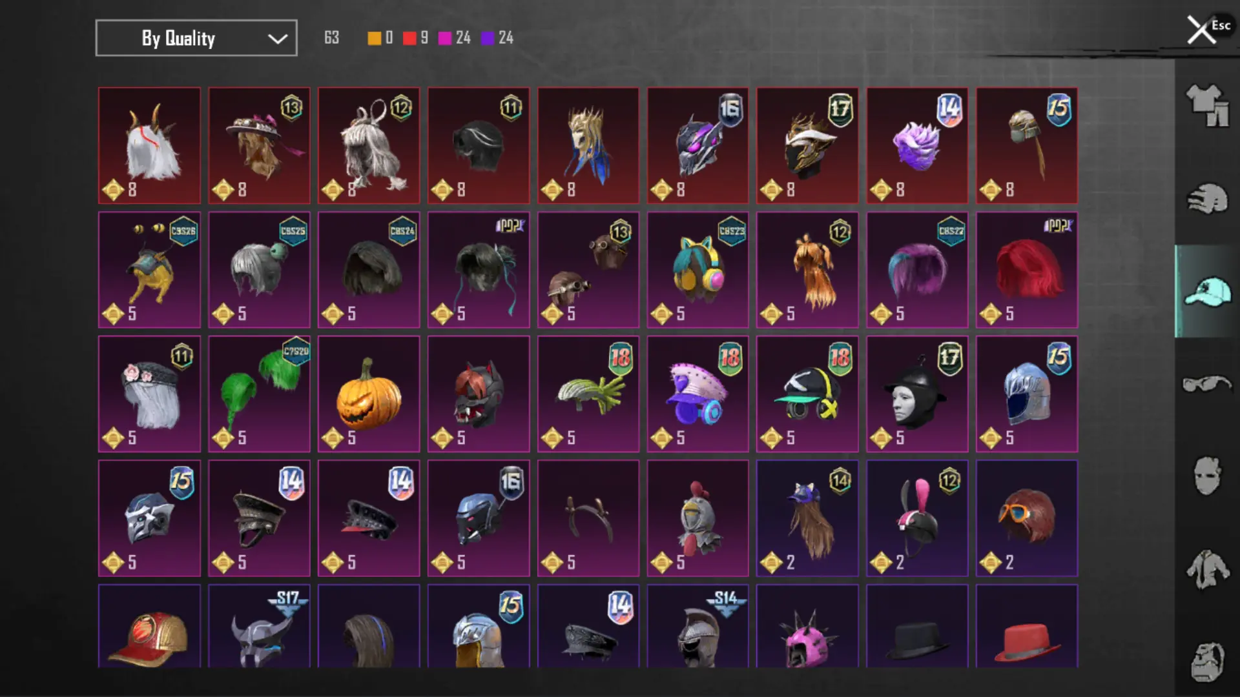
Task: Pick the pink bunny ear helmet item
Action: [x=917, y=518]
